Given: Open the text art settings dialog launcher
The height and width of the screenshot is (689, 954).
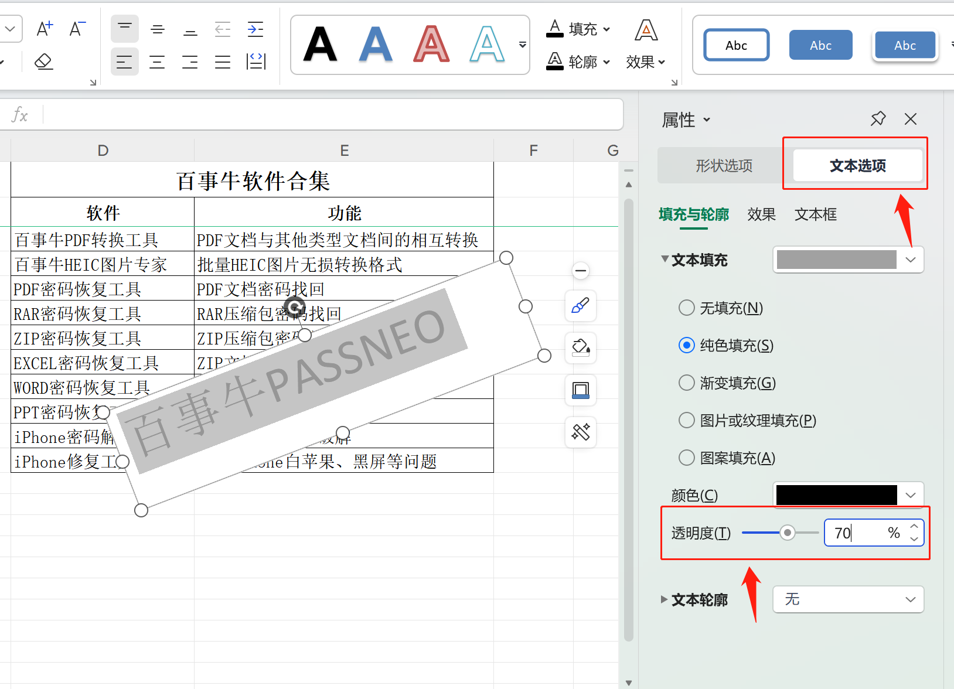Looking at the screenshot, I should point(674,83).
